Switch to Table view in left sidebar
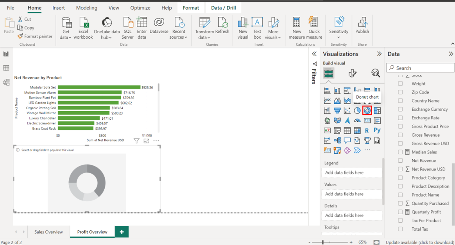Viewport: 455px width, 245px height. click(x=6, y=68)
